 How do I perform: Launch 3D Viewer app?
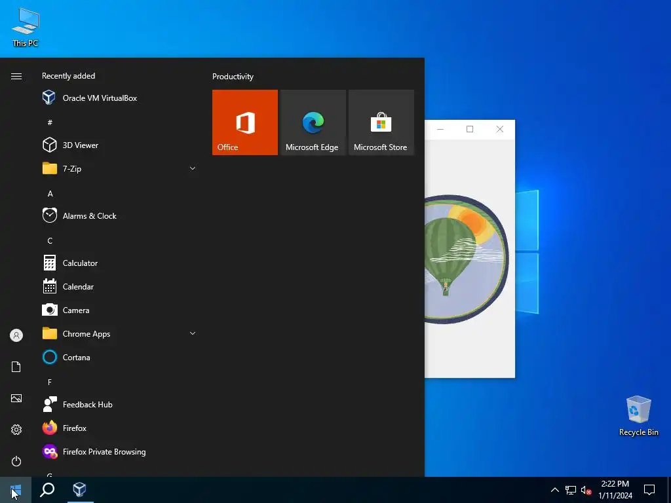click(x=119, y=145)
